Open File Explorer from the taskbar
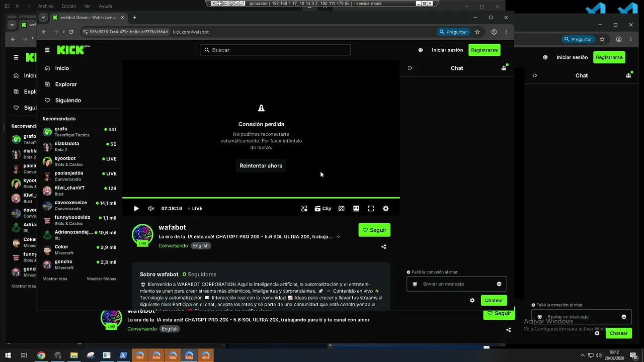This screenshot has height=362, width=644. click(x=74, y=355)
